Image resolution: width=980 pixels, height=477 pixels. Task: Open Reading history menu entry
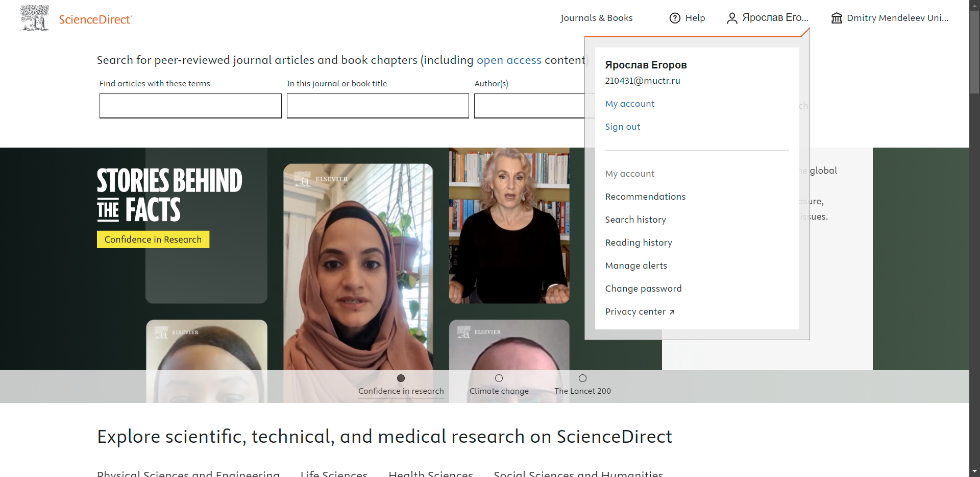tap(639, 243)
